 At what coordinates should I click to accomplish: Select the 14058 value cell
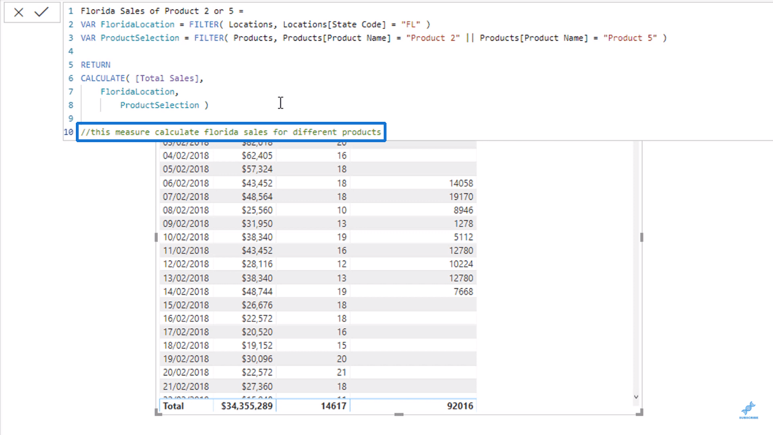point(460,183)
